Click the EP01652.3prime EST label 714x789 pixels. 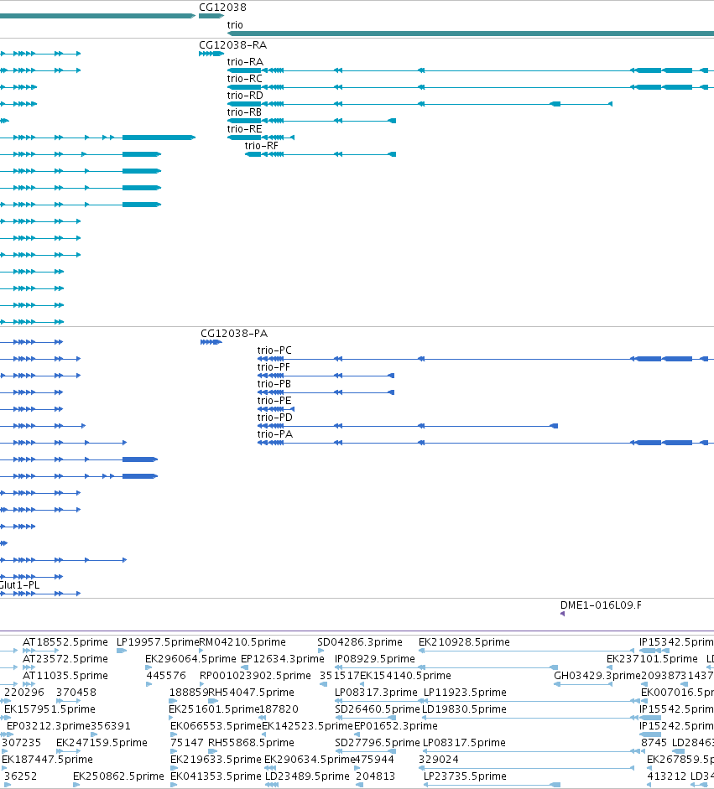[396, 725]
